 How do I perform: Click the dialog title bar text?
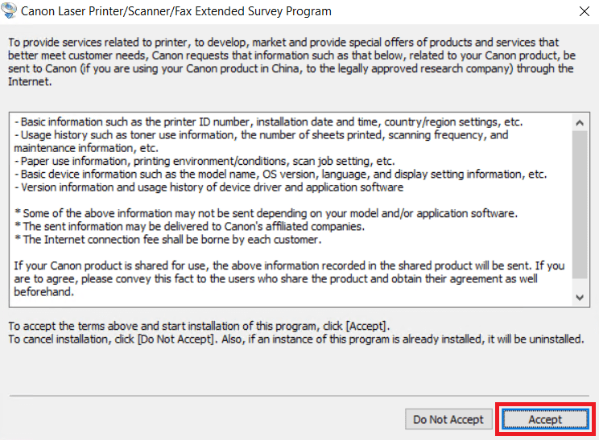pyautogui.click(x=176, y=11)
